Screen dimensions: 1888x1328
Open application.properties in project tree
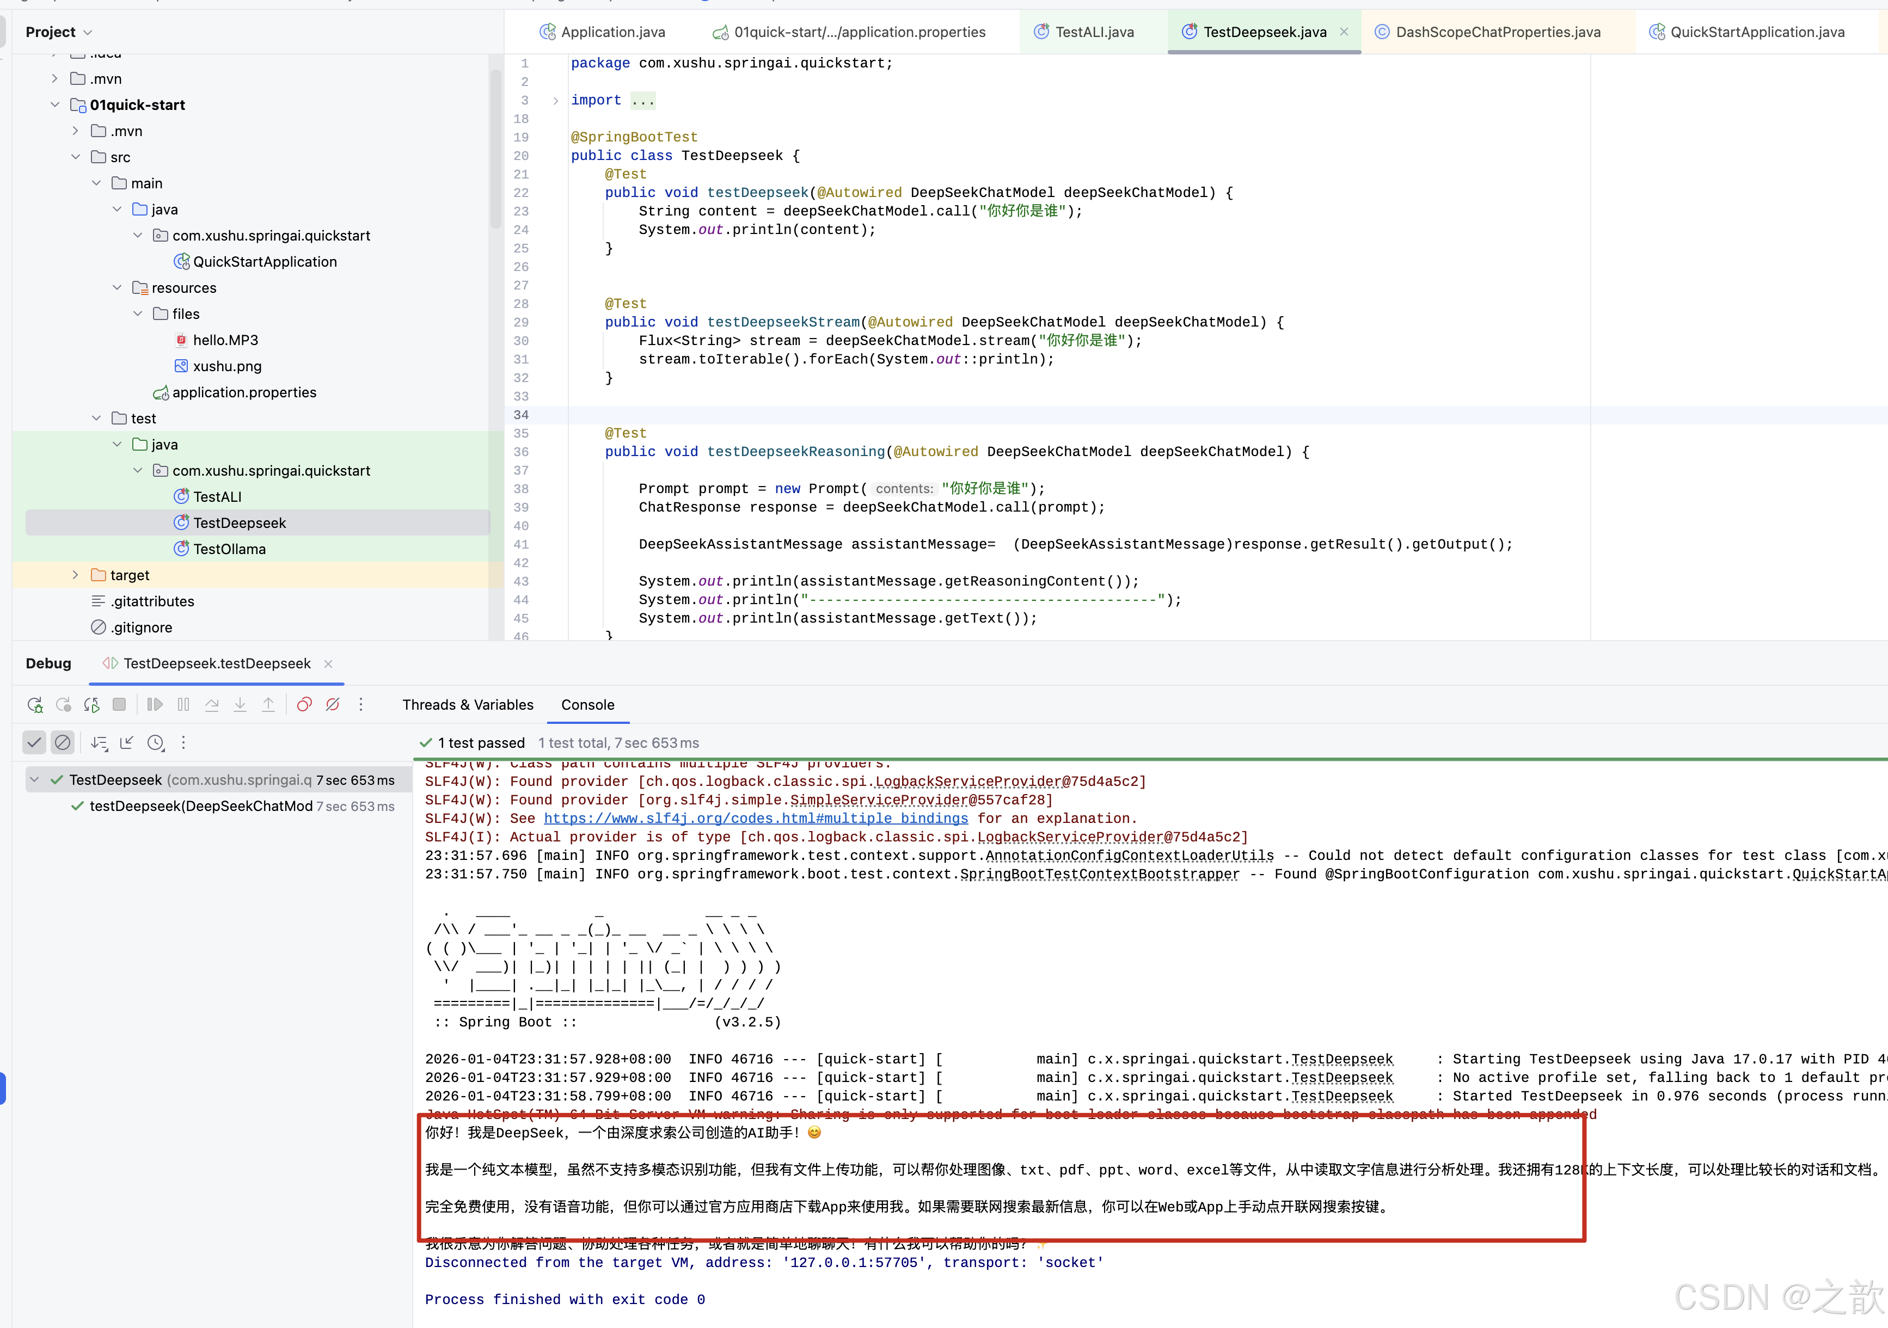point(243,392)
